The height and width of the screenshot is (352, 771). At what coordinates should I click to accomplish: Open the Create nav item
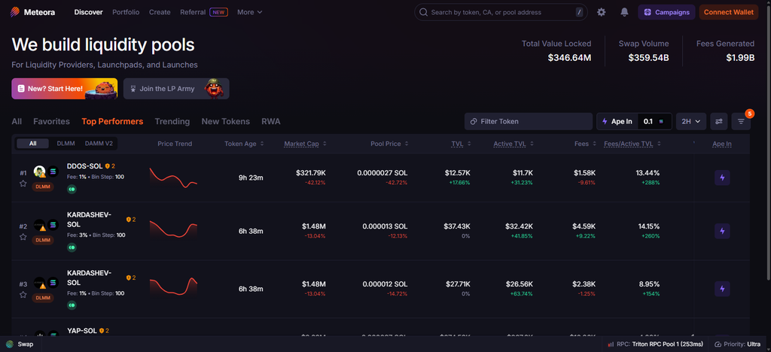tap(160, 12)
